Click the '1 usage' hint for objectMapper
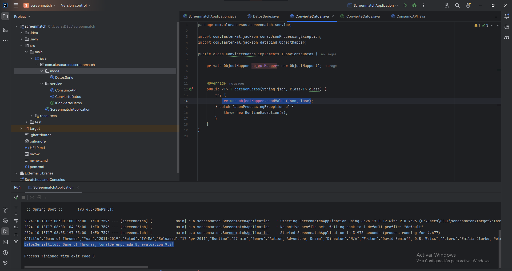The width and height of the screenshot is (512, 271). (331, 66)
